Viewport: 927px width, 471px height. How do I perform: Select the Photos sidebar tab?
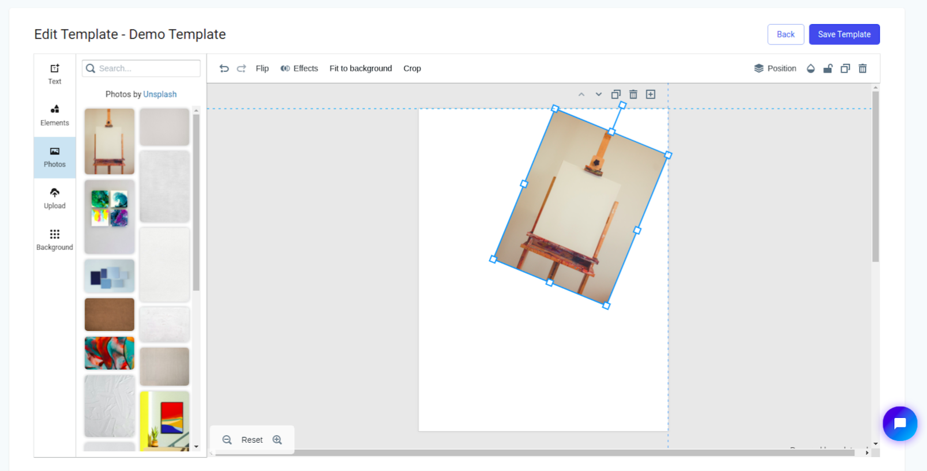click(x=55, y=157)
